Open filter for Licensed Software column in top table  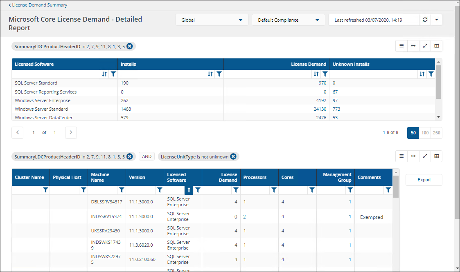pyautogui.click(x=113, y=74)
